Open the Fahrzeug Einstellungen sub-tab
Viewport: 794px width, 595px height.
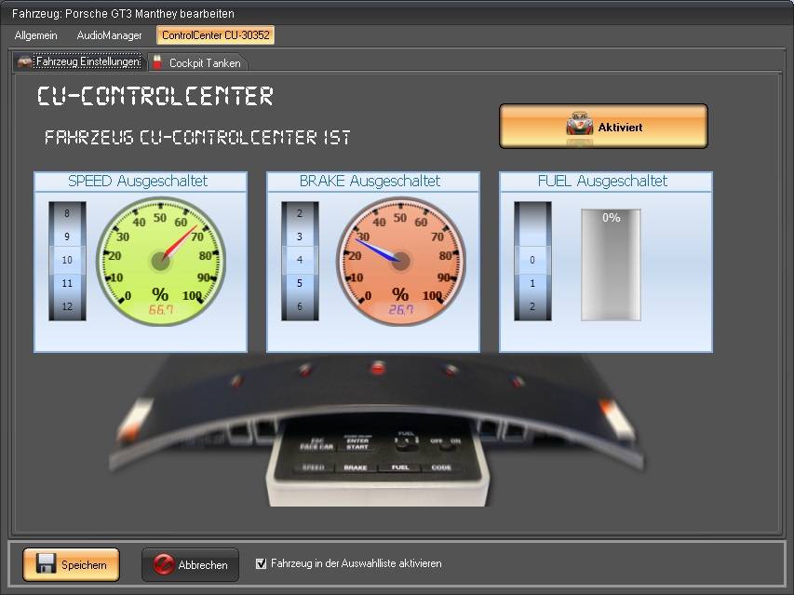point(79,61)
